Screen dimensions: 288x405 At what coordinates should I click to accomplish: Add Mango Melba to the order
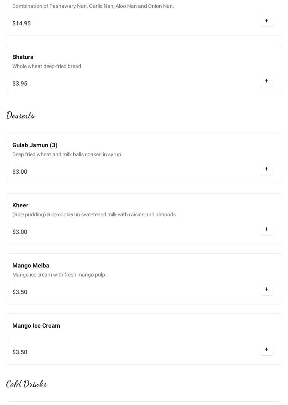(x=266, y=290)
